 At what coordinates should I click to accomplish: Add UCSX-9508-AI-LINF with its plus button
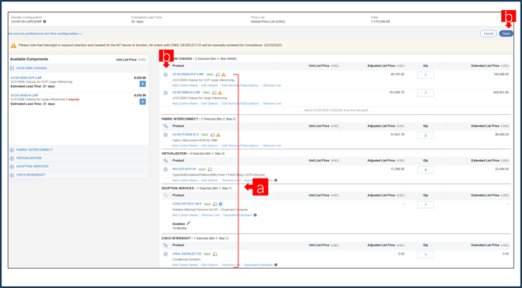[x=142, y=102]
